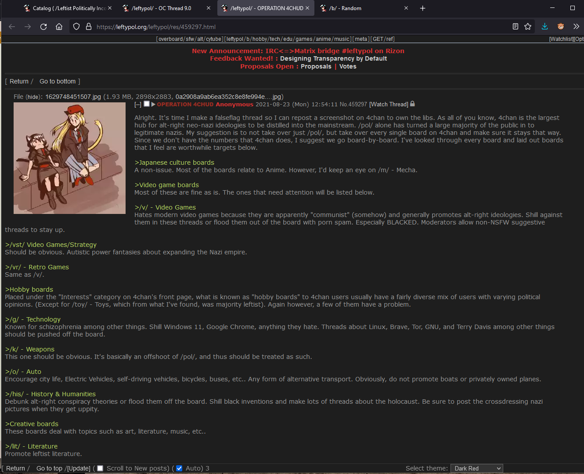Jump using Go to bottom link
The width and height of the screenshot is (584, 474).
tap(58, 81)
